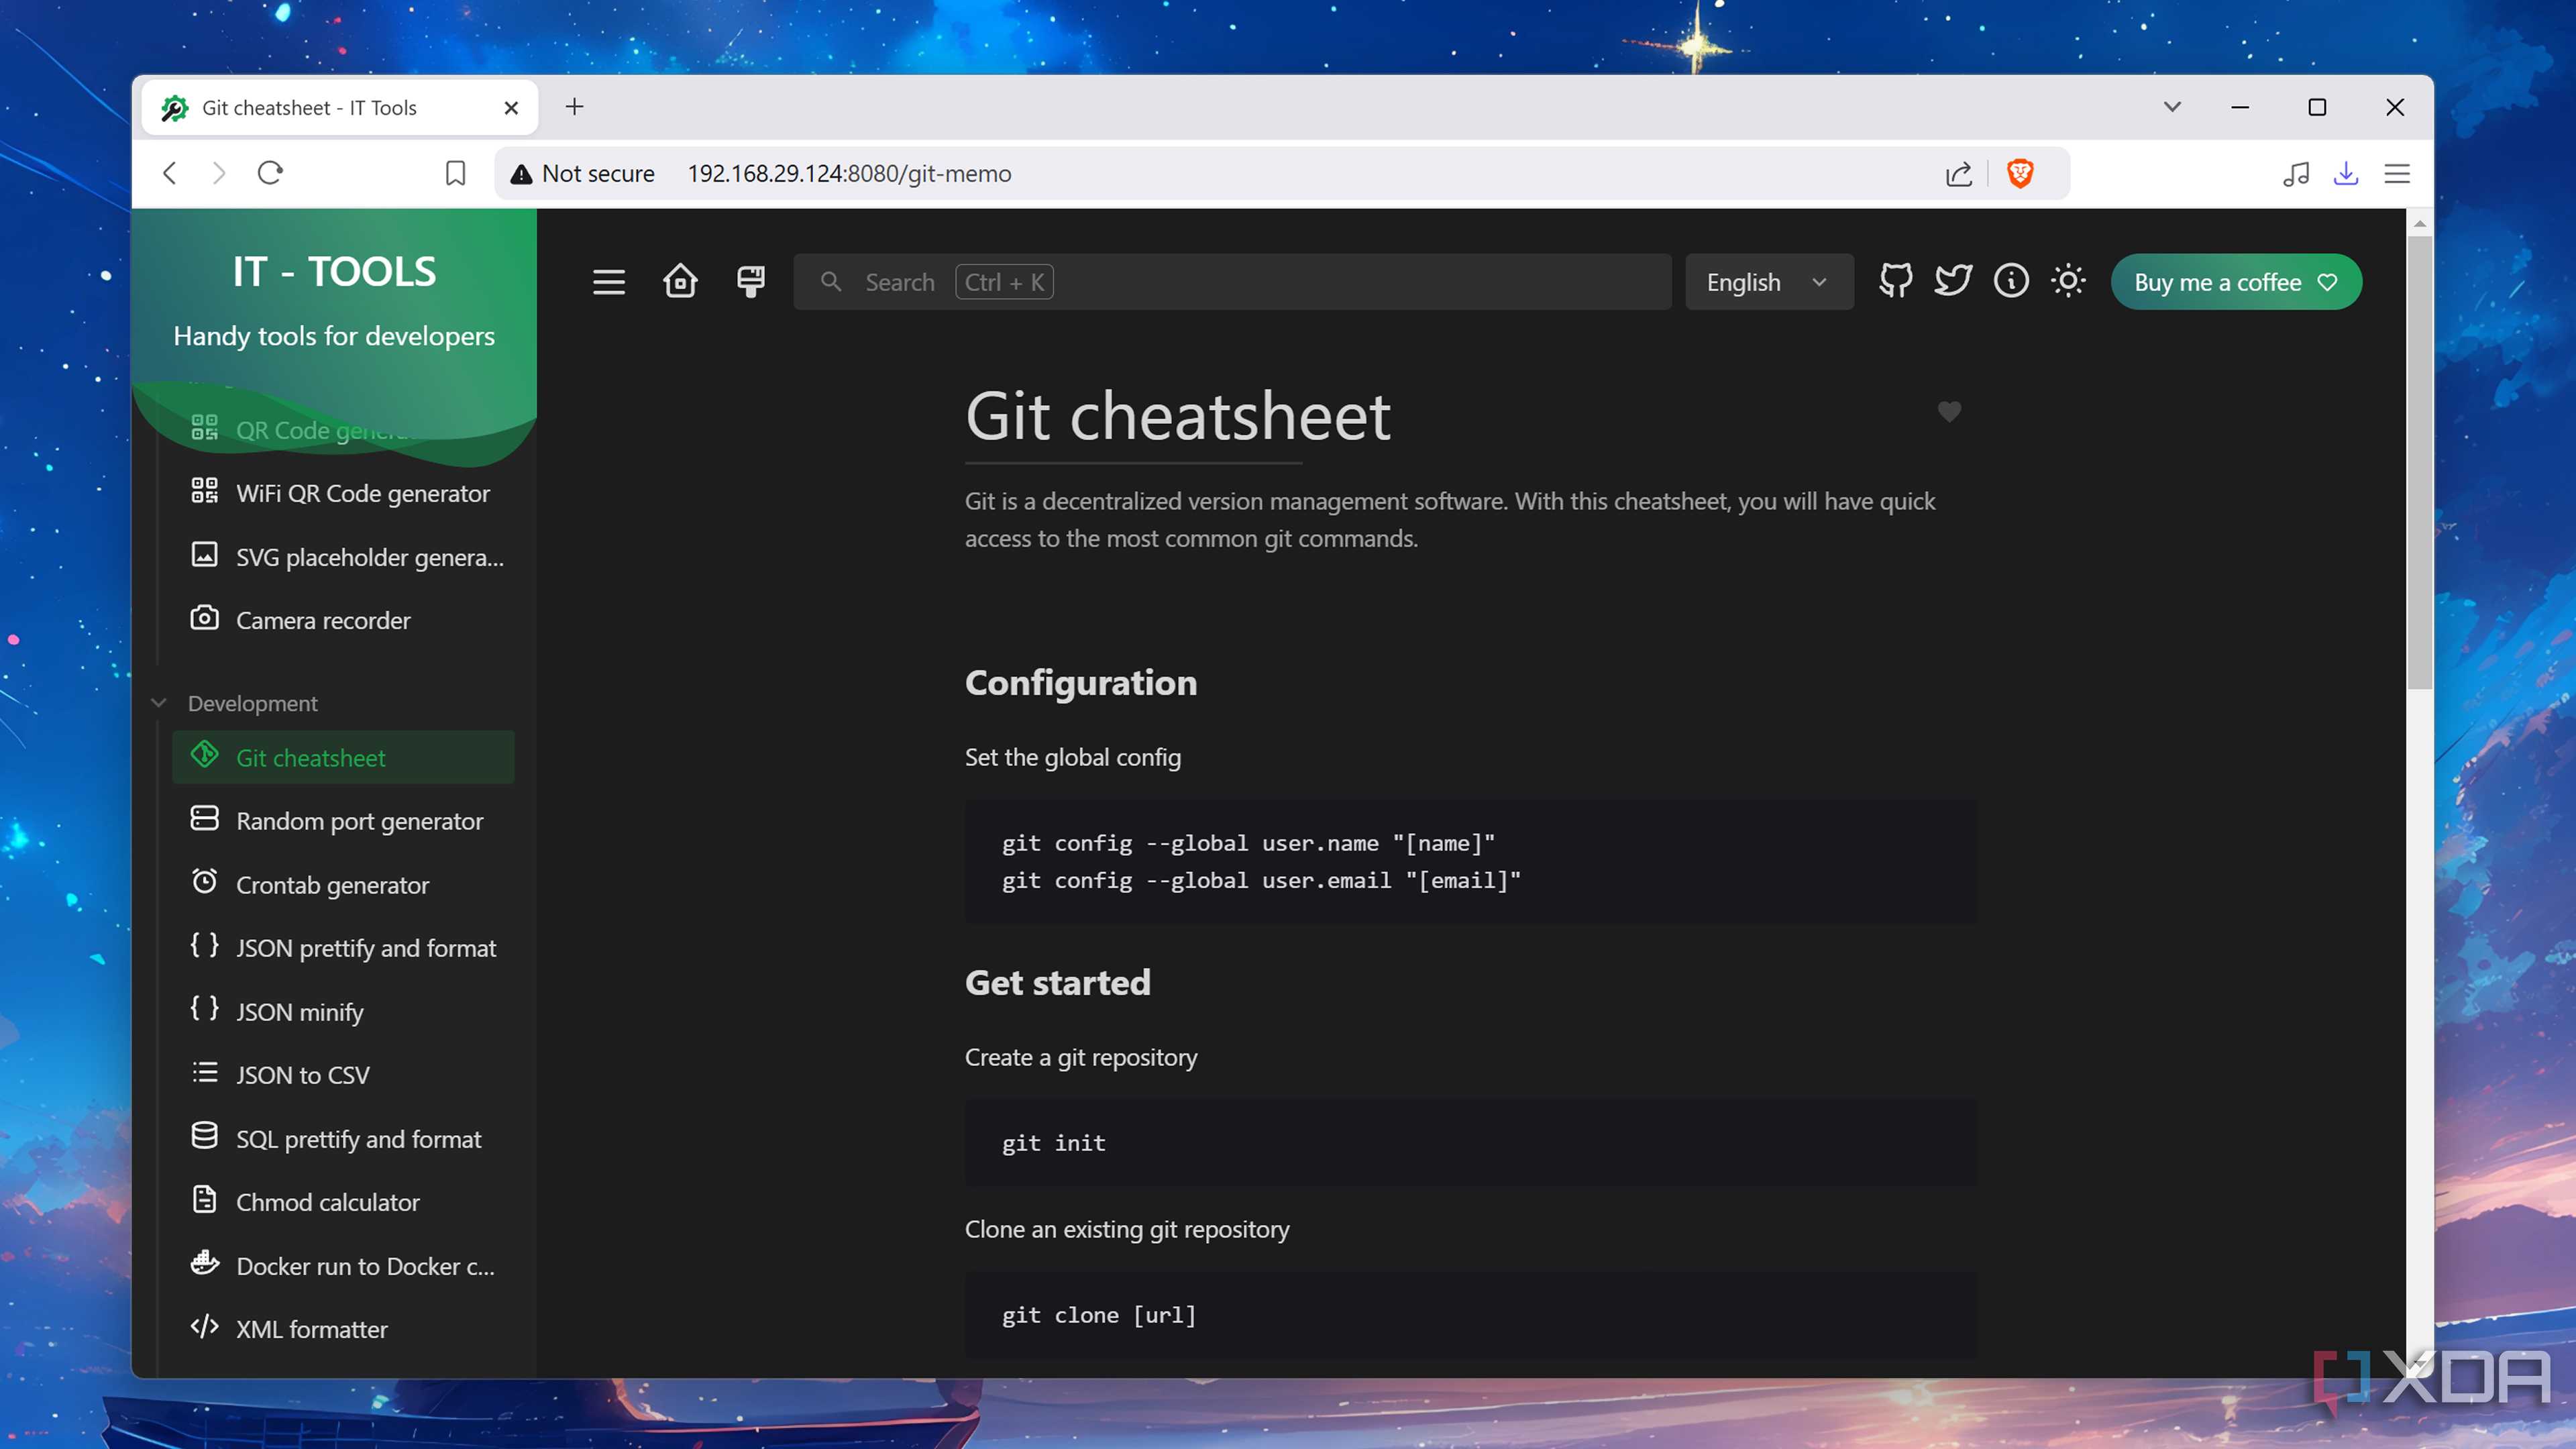Click the Configuration heading
Viewport: 2576px width, 1449px height.
[1081, 682]
